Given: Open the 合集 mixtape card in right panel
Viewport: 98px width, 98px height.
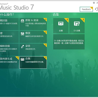Looking at the screenshot, I should tap(61, 26).
